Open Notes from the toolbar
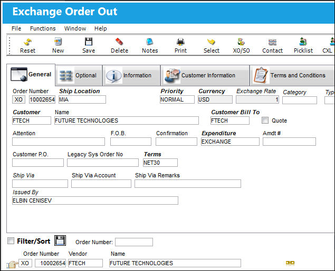 [x=149, y=42]
